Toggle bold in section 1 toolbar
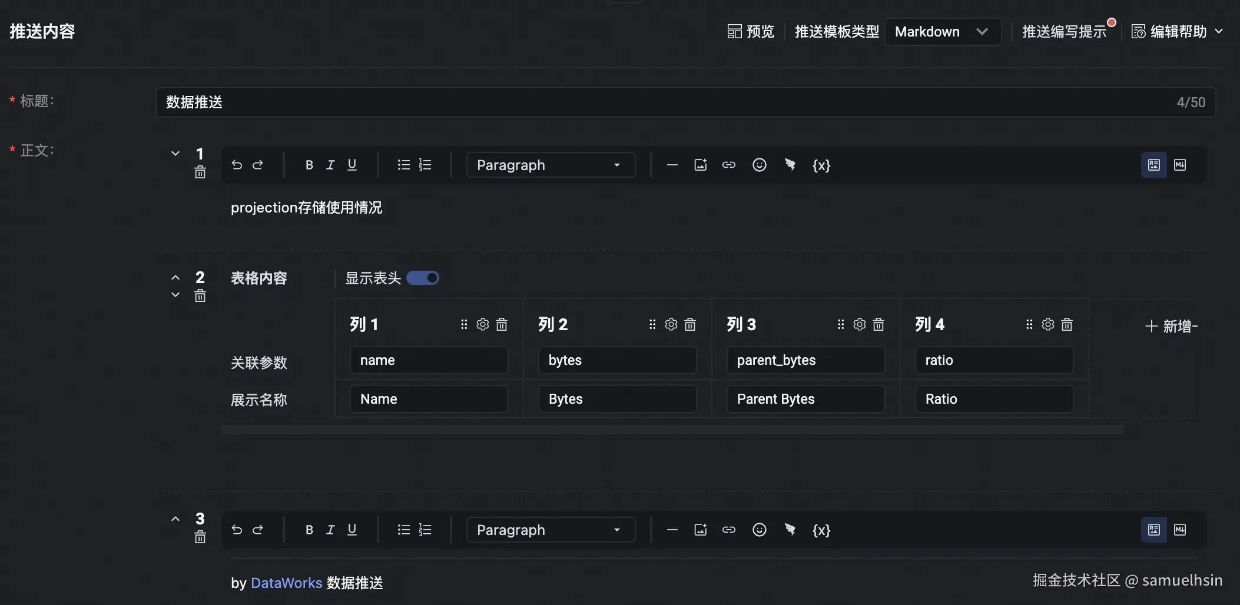1240x605 pixels. pos(309,165)
